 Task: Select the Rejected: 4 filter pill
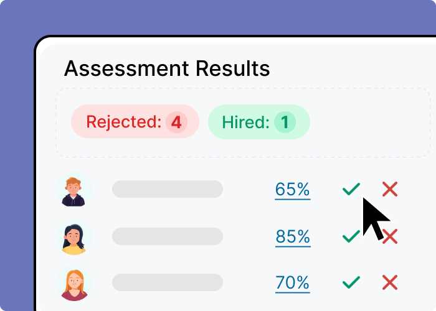pos(135,121)
